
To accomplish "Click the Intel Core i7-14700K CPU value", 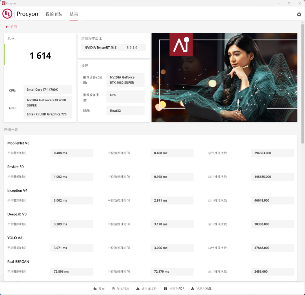I will (x=48, y=90).
